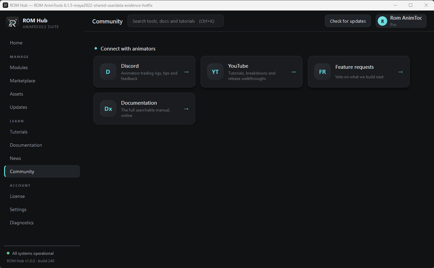
Task: Open Settings in the sidebar
Action: click(x=42, y=209)
